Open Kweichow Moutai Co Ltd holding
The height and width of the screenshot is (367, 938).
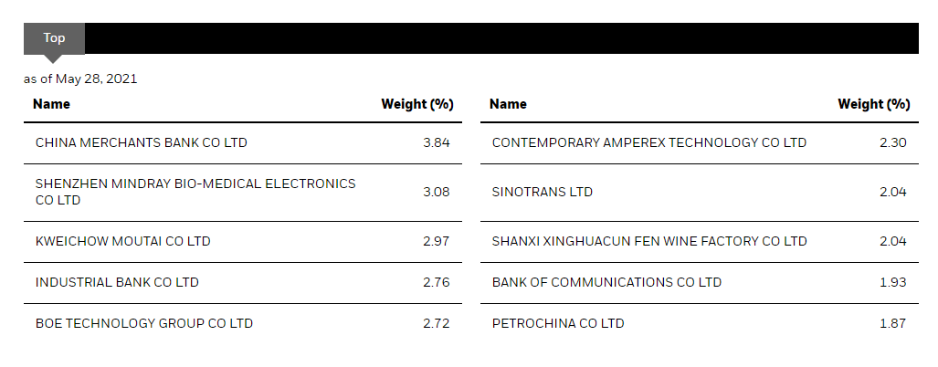(122, 241)
